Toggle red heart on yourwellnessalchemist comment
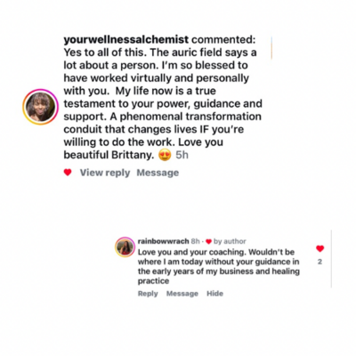The image size is (356, 356). coord(68,173)
